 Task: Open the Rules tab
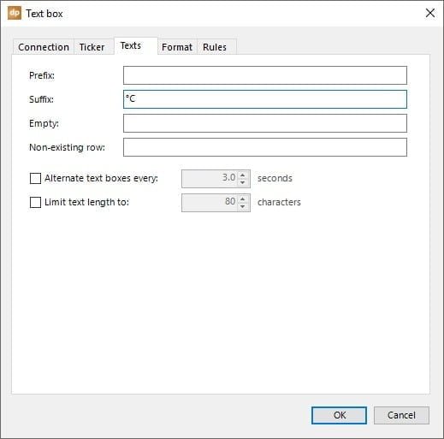(x=215, y=47)
